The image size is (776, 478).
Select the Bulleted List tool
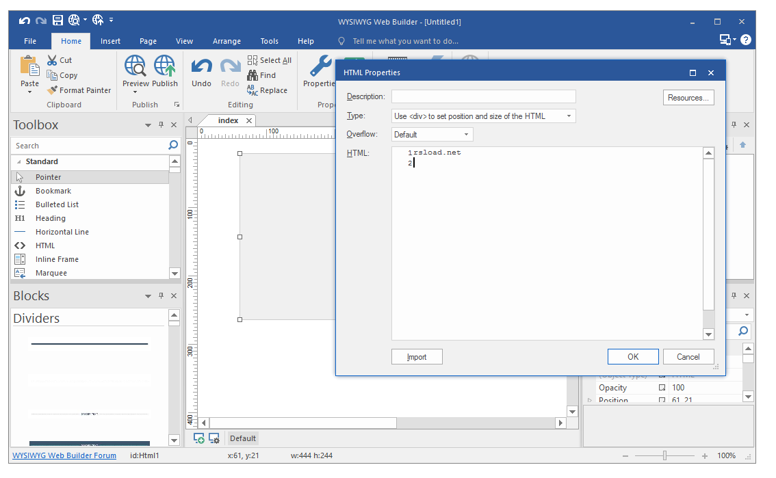(90, 204)
